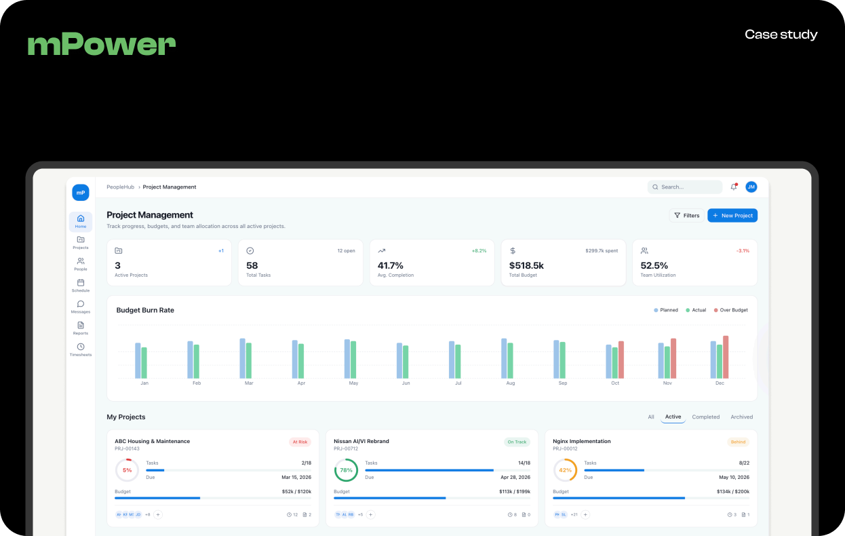Select the All projects tab
845x536 pixels.
[x=651, y=417]
